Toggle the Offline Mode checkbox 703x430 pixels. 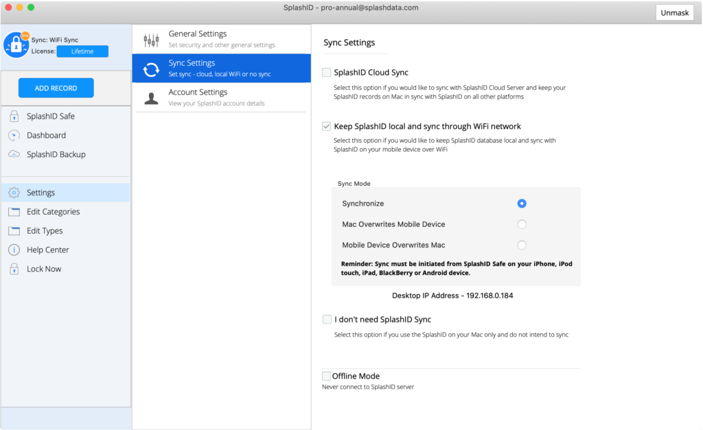click(x=327, y=376)
